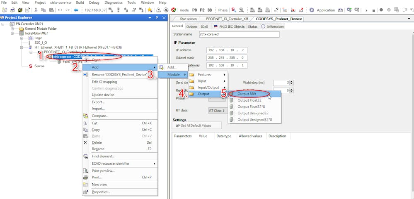Viewport: 414px width, 199px height.
Task: Open the Options tab
Action: click(192, 26)
